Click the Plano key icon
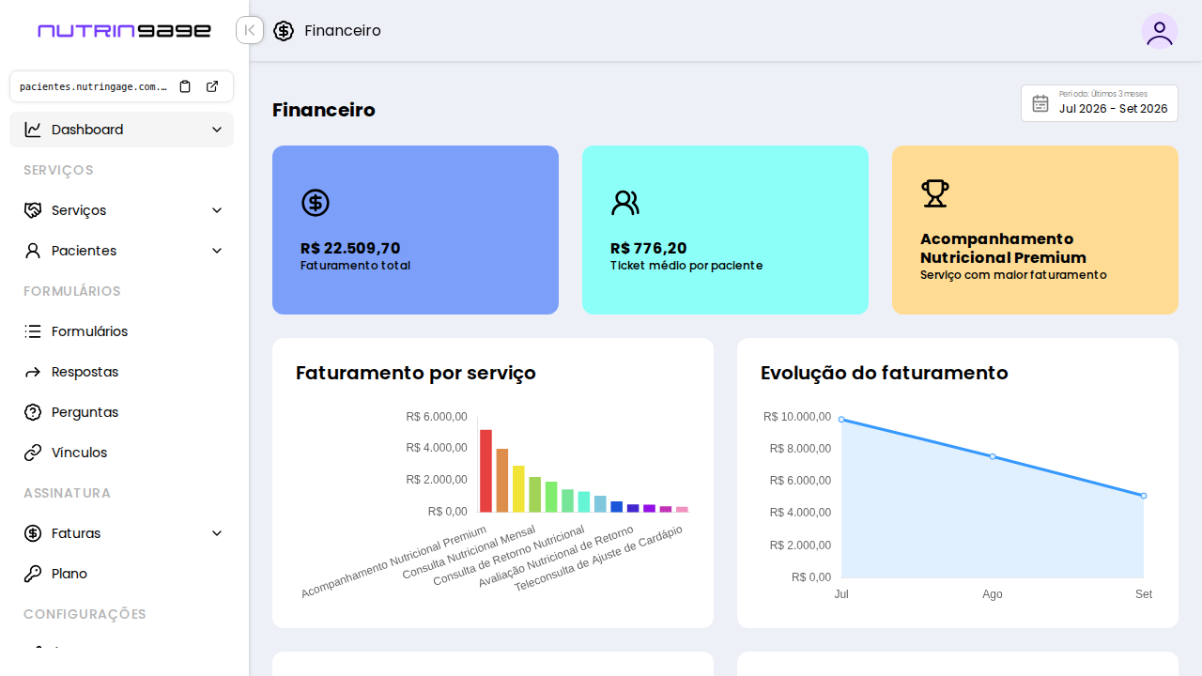 click(x=33, y=574)
